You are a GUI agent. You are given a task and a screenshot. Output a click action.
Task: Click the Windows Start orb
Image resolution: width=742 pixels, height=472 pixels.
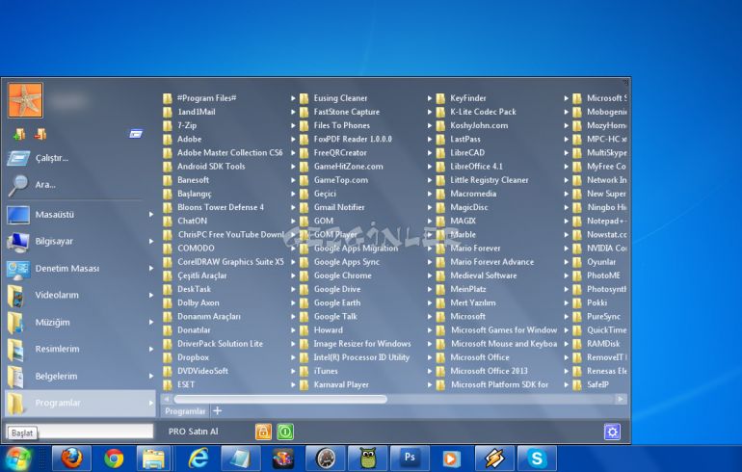pos(17,459)
